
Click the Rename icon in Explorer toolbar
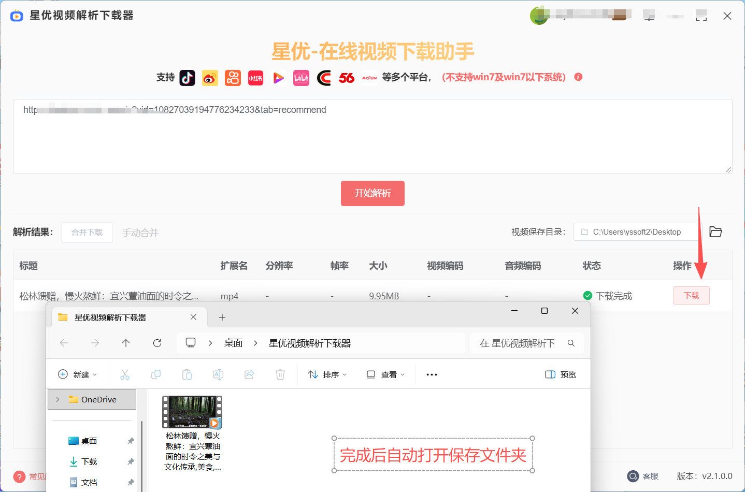coord(218,374)
